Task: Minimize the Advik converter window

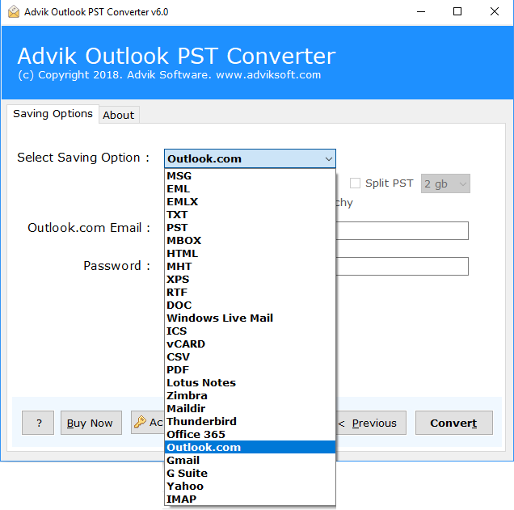Action: (x=421, y=12)
